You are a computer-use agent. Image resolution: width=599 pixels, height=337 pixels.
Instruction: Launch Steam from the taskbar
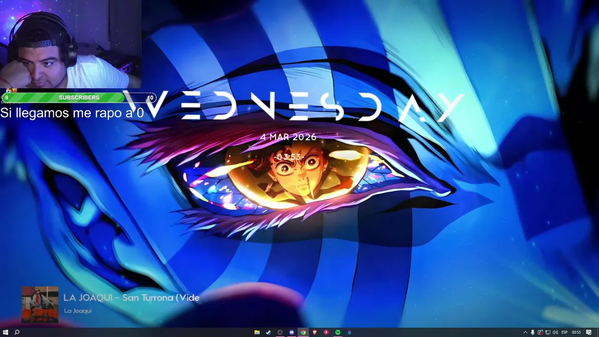tap(269, 332)
